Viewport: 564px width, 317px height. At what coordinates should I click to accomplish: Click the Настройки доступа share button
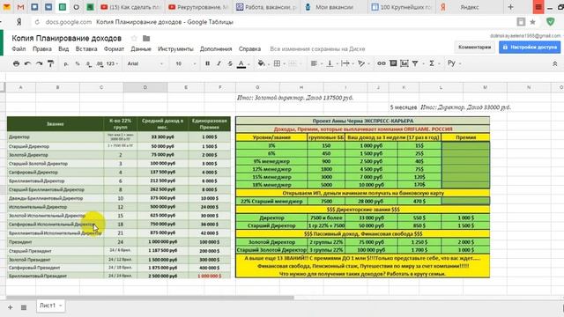coord(530,47)
